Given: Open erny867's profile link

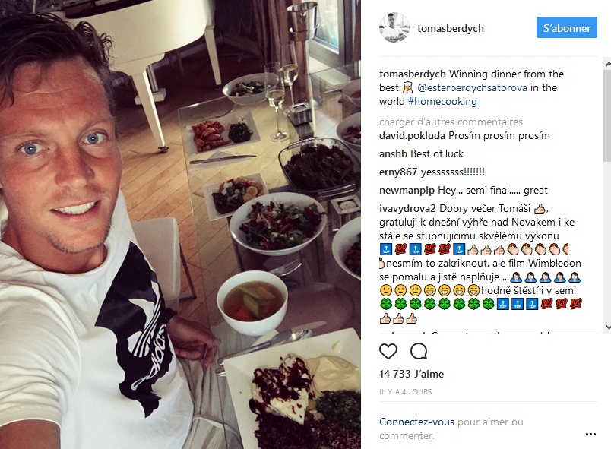Looking at the screenshot, I should (x=398, y=172).
